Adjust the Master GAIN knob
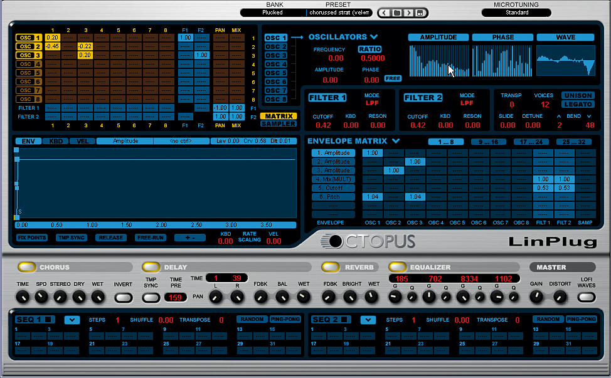Viewport: 611px width, 378px height. (x=536, y=297)
